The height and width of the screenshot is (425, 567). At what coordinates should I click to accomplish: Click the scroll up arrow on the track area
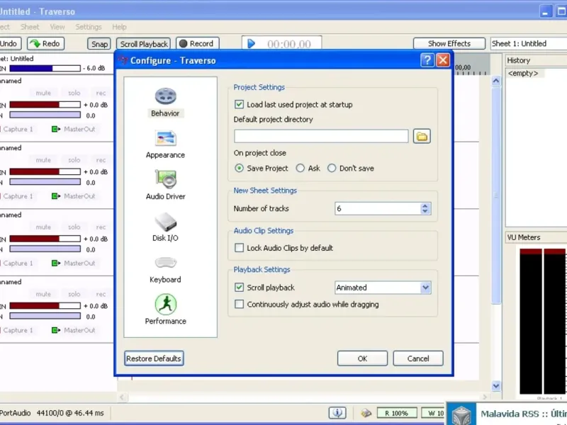point(495,81)
